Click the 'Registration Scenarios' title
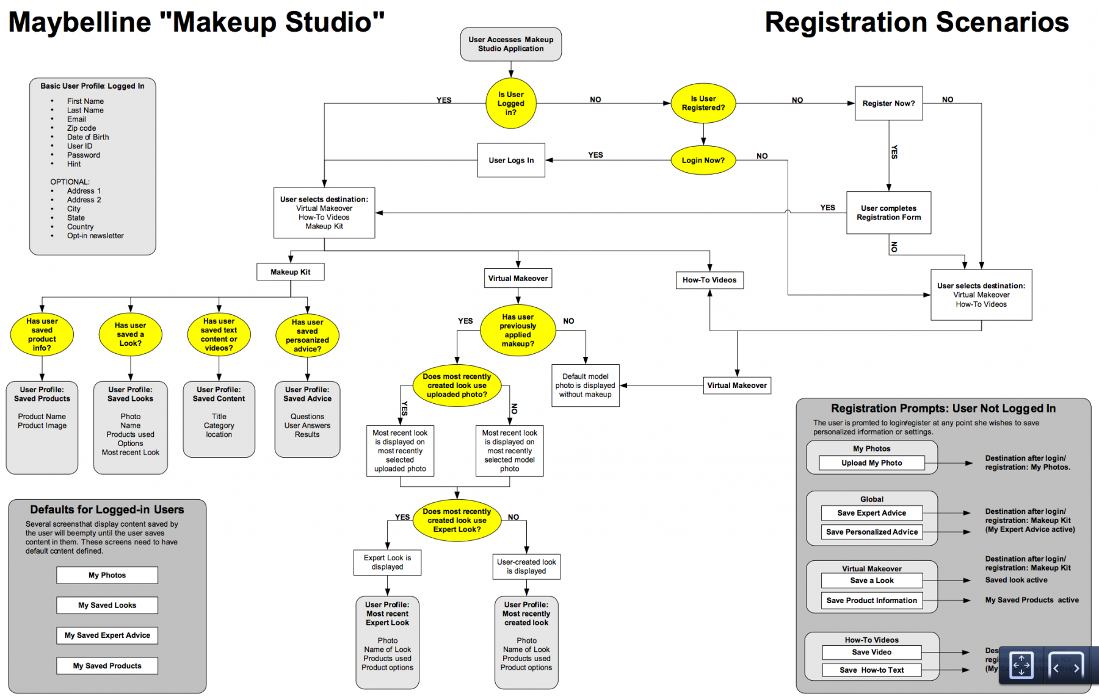 click(x=916, y=22)
